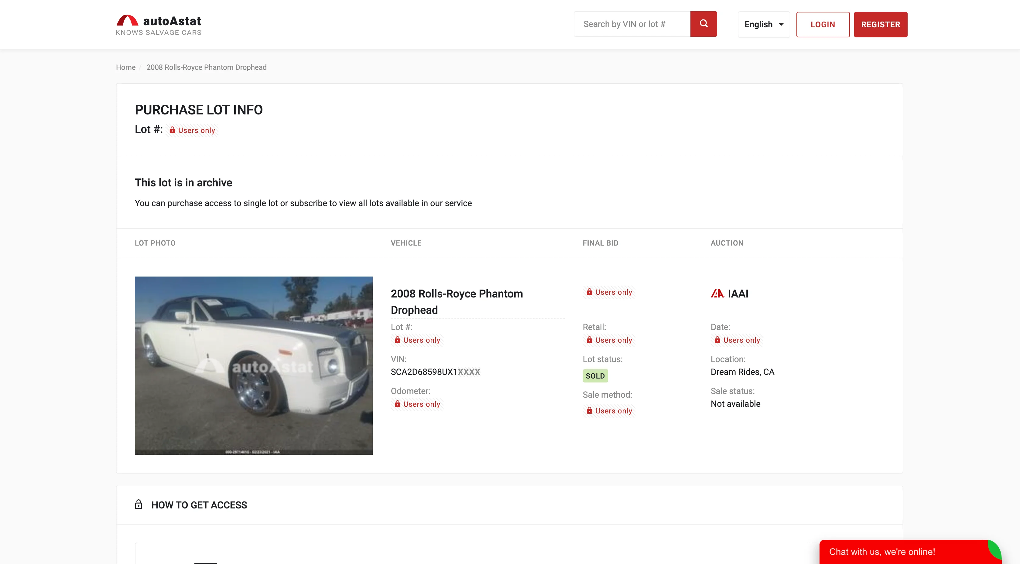The width and height of the screenshot is (1020, 564).
Task: Click the lock icon on the Lot # badge
Action: point(173,130)
